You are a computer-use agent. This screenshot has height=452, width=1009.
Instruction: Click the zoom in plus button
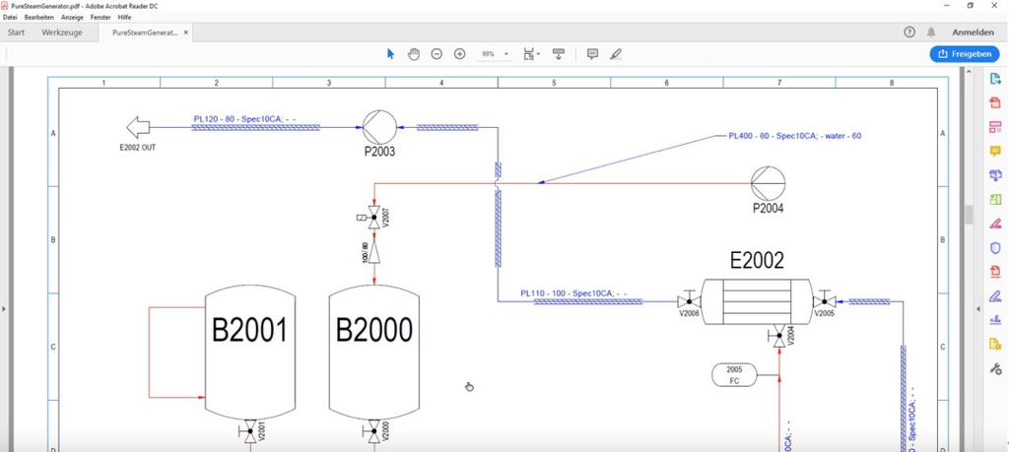point(459,53)
